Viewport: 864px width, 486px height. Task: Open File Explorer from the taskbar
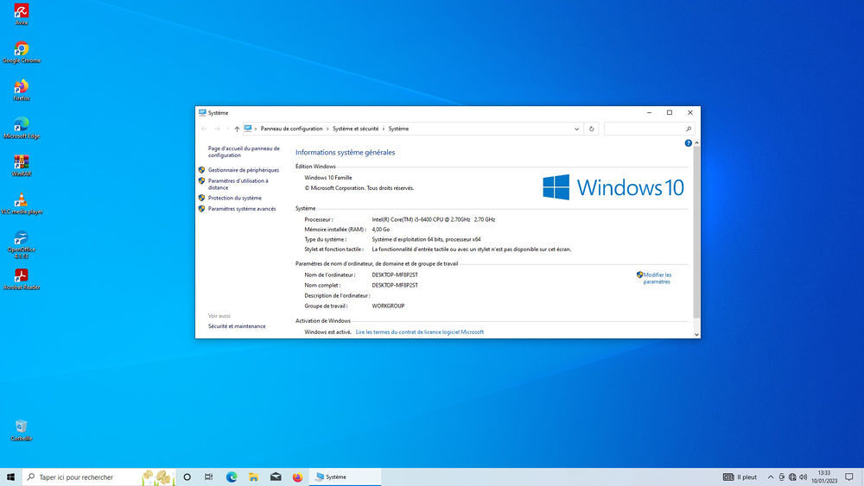(x=253, y=477)
